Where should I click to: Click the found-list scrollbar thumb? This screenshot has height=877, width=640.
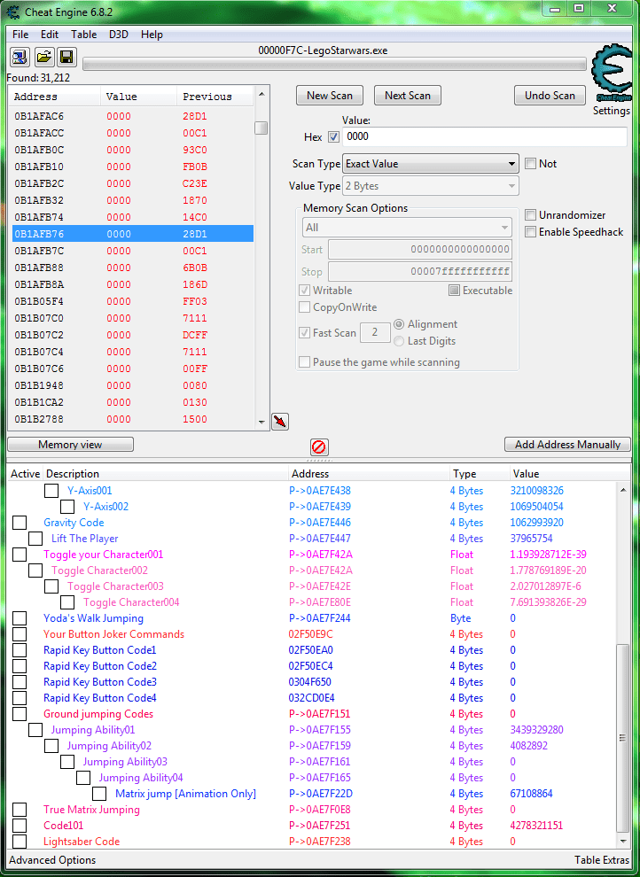tap(261, 128)
